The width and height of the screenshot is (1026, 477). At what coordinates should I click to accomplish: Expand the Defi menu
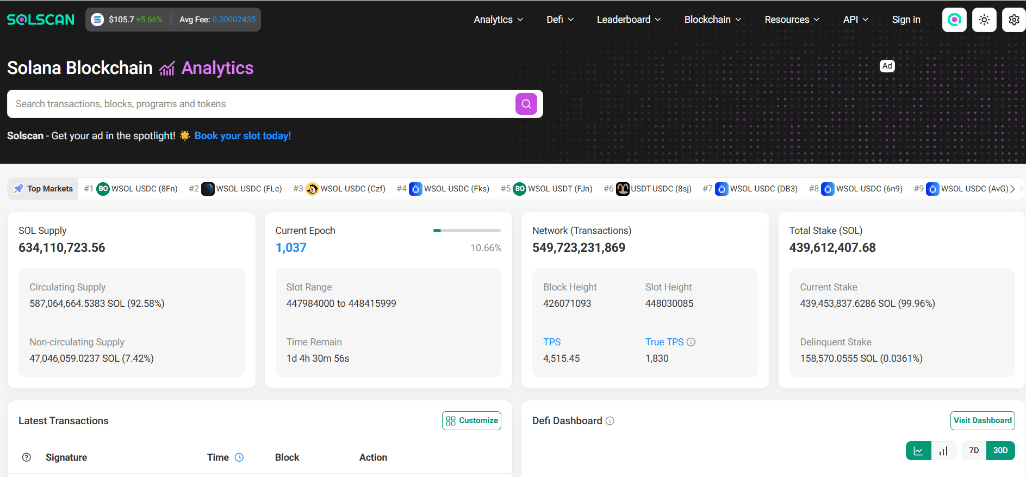[x=560, y=20]
